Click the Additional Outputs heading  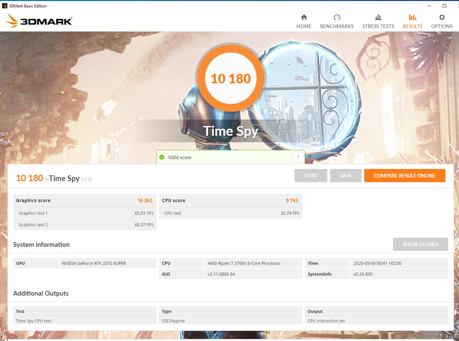pos(41,293)
